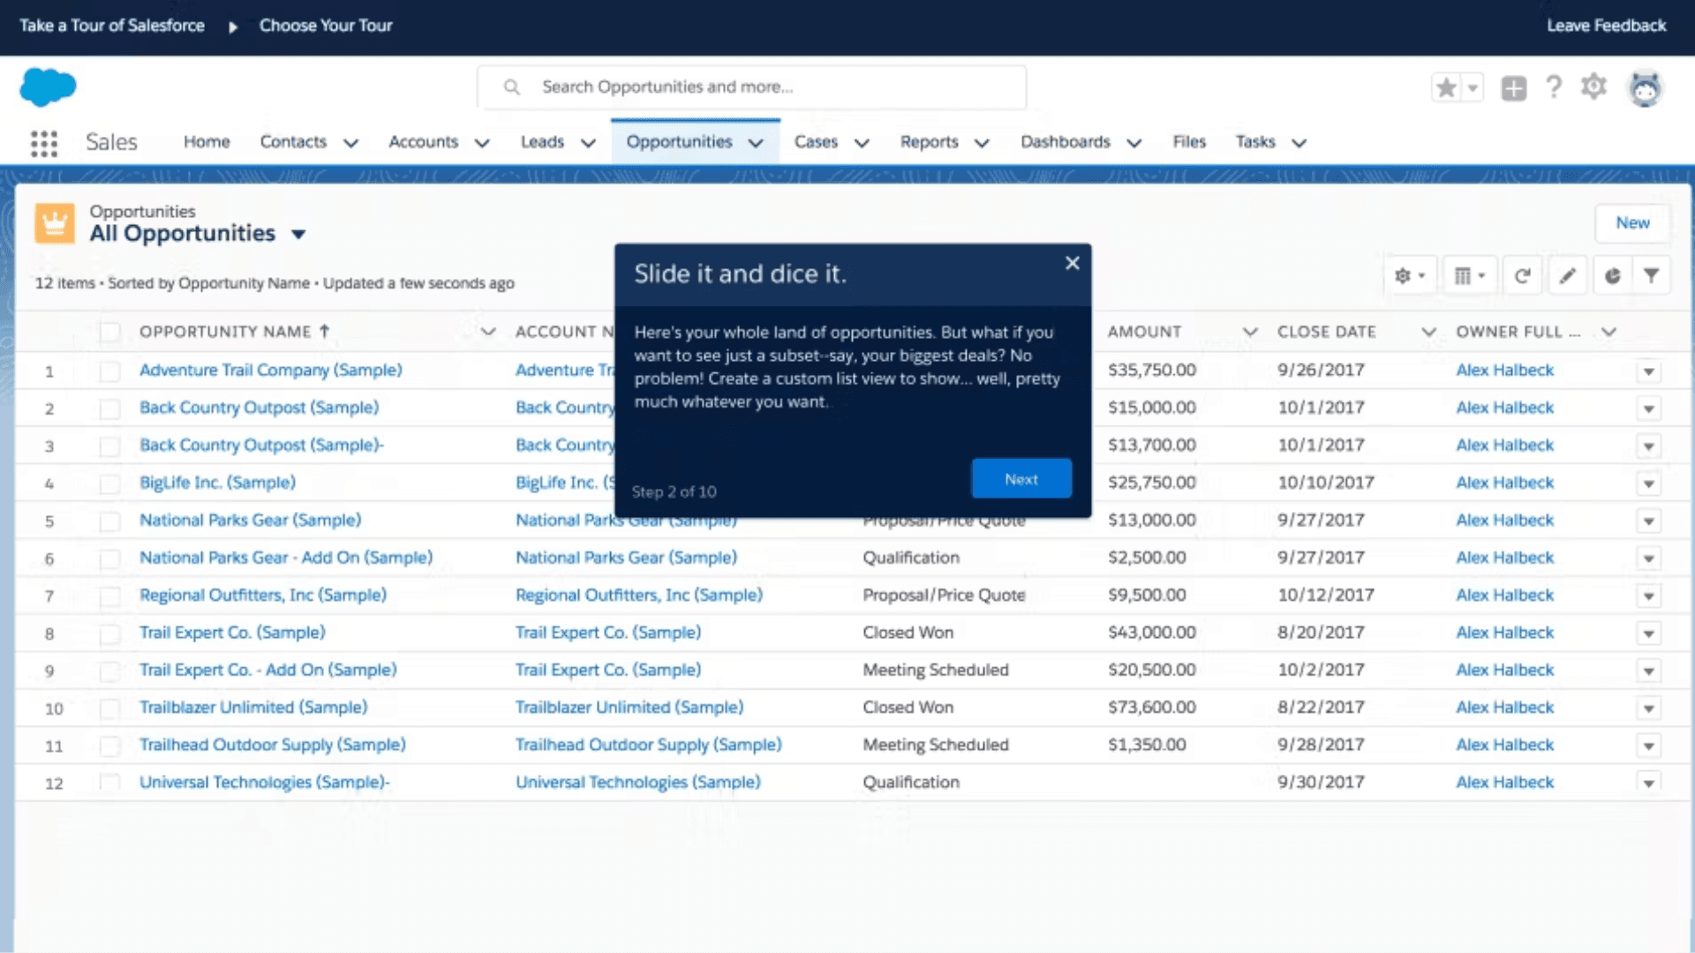1695x953 pixels.
Task: Open the Setup gear icon in header
Action: [1593, 86]
